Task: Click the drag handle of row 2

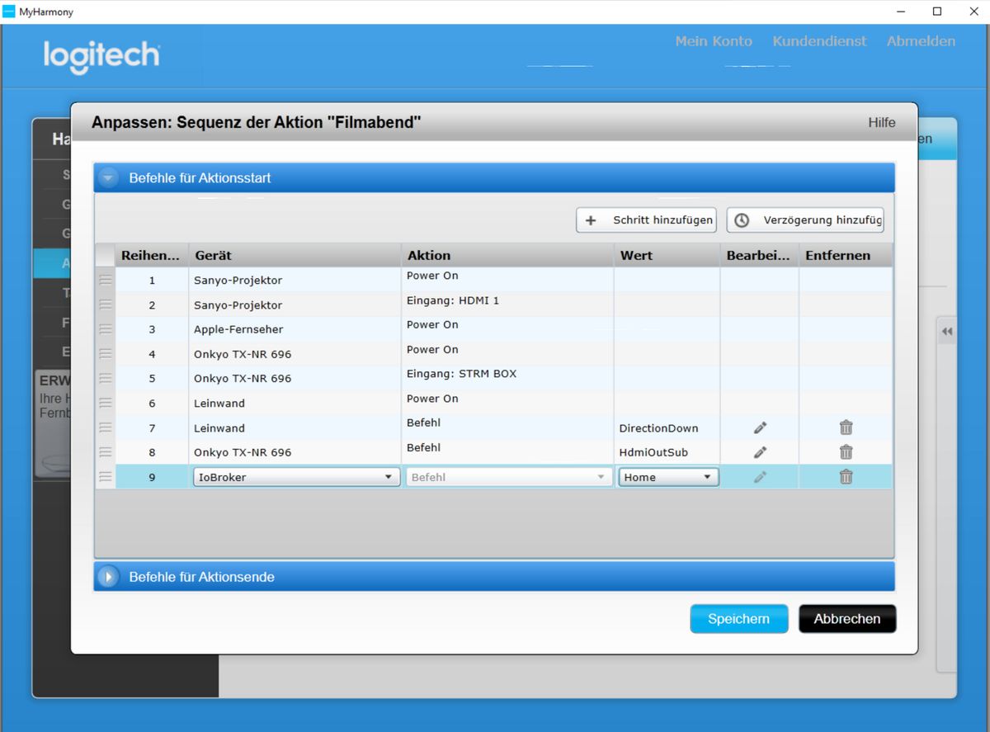Action: tap(106, 305)
